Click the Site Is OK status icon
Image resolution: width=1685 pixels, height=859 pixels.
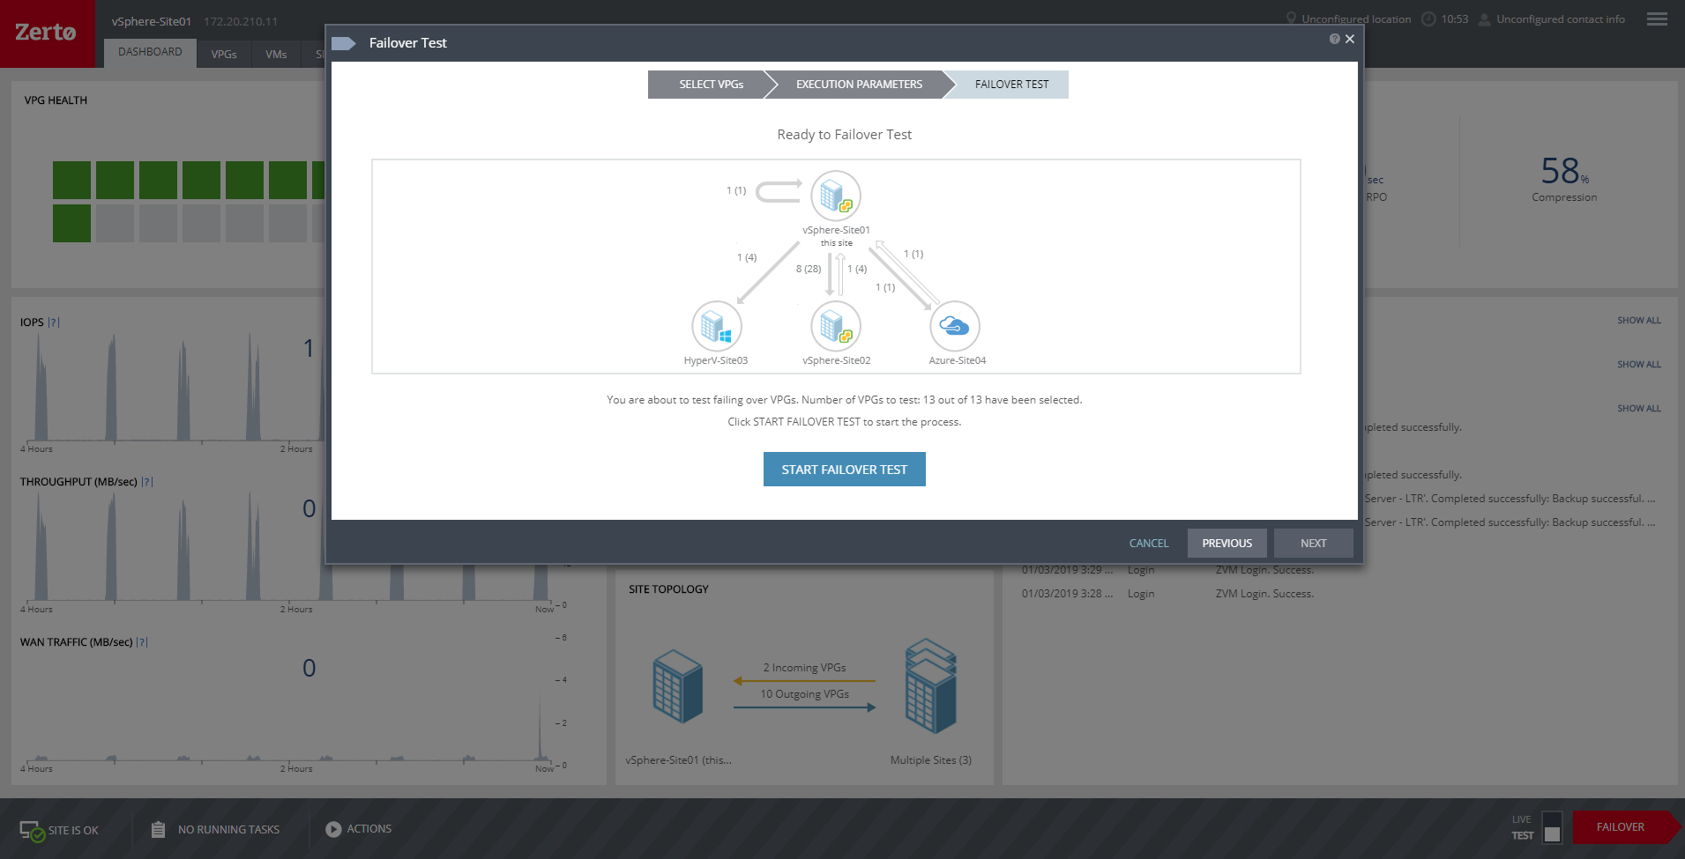click(32, 831)
